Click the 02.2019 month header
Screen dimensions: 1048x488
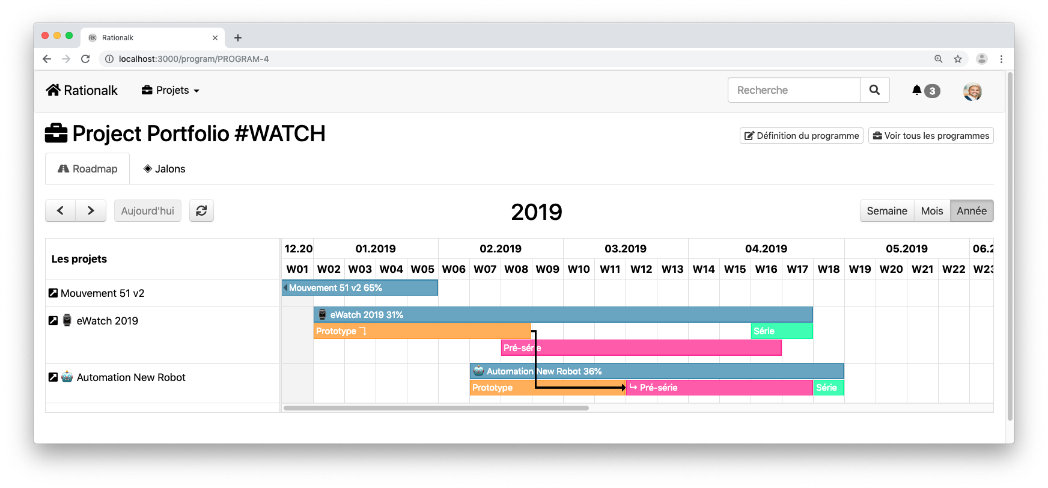pos(501,249)
